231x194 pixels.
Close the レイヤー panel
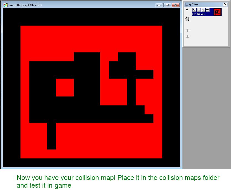(x=225, y=4)
